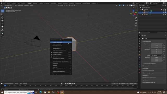
Task: Open the Physics properties tab
Action: pos(139,62)
